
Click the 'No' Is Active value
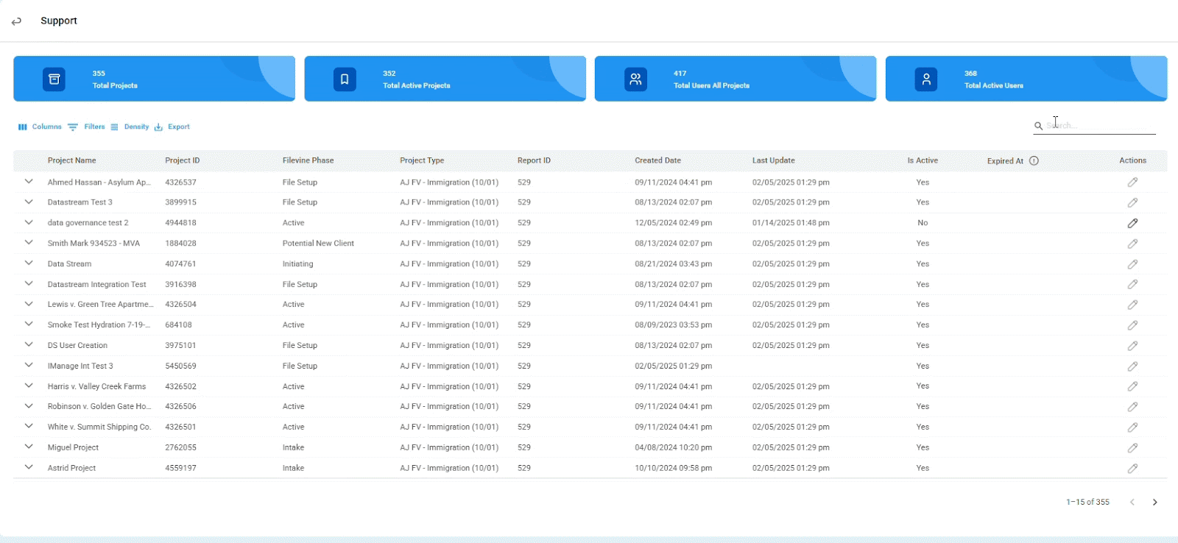pos(923,223)
